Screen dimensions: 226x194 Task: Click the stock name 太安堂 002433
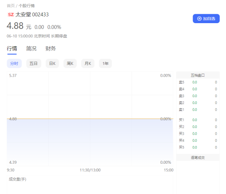32,15
